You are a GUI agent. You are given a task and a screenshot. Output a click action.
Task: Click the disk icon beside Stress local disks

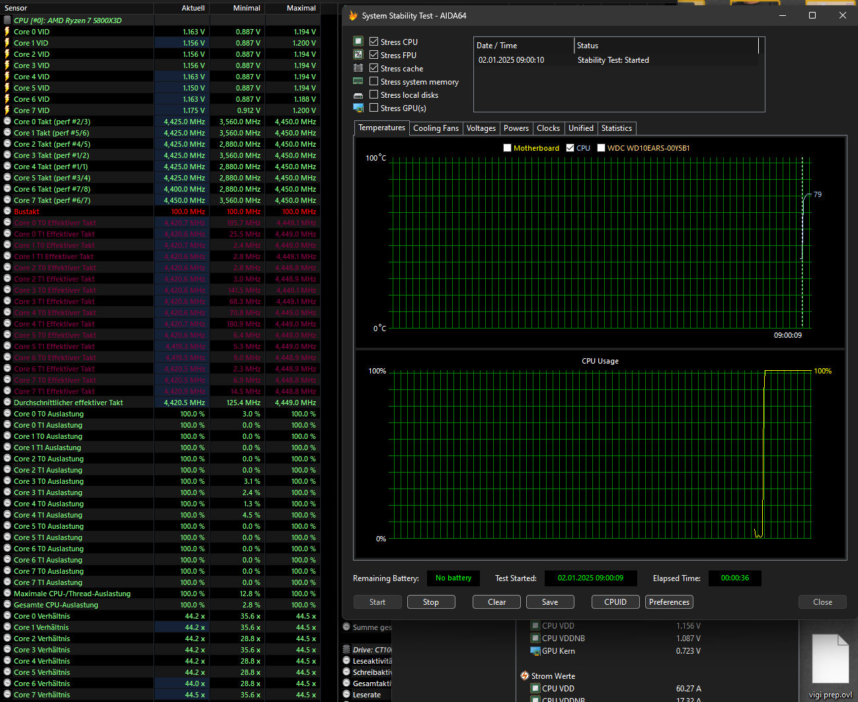[x=358, y=95]
